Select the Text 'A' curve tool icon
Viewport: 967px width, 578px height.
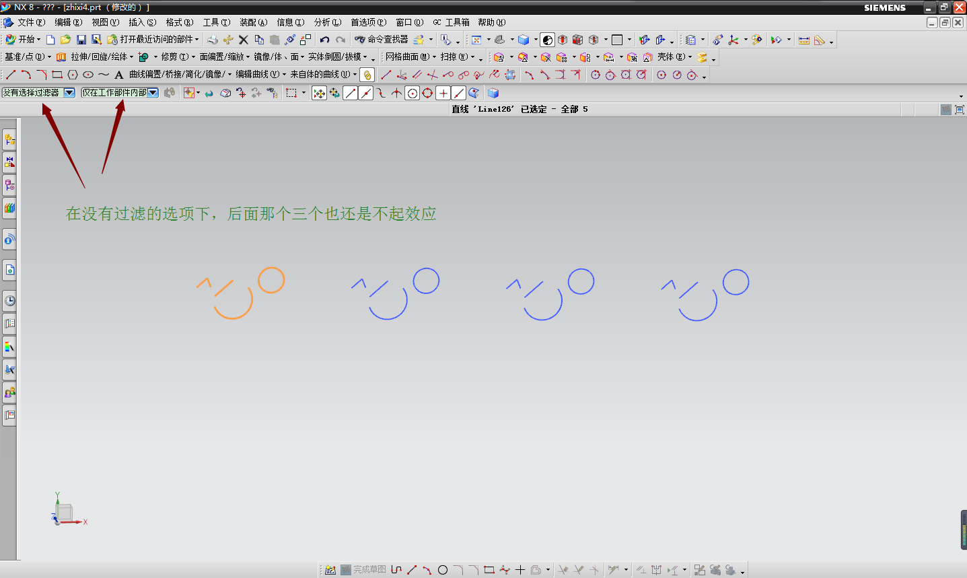[x=119, y=75]
